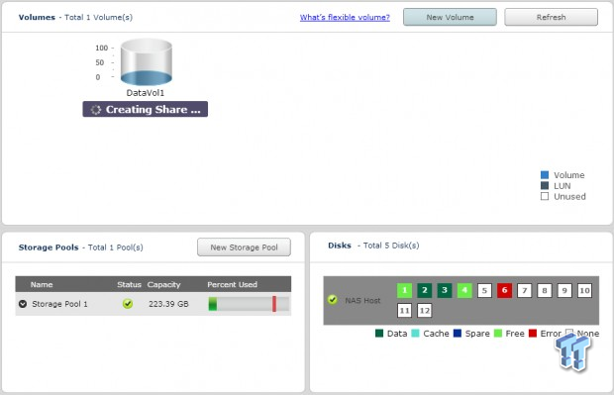The image size is (614, 395).
Task: Click the NAS Host status checkmark icon
Action: pos(333,300)
